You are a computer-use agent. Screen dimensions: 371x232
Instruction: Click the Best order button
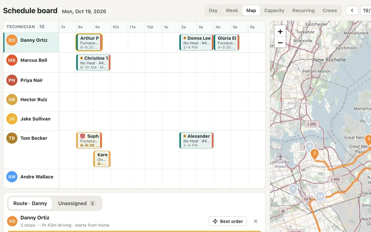228,221
